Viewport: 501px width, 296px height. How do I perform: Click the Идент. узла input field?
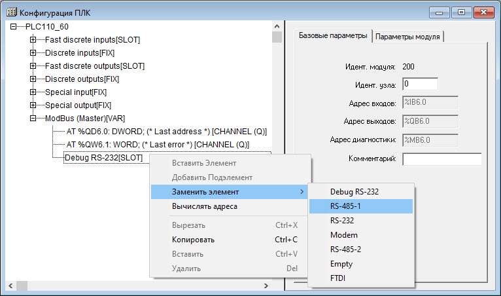pyautogui.click(x=419, y=84)
